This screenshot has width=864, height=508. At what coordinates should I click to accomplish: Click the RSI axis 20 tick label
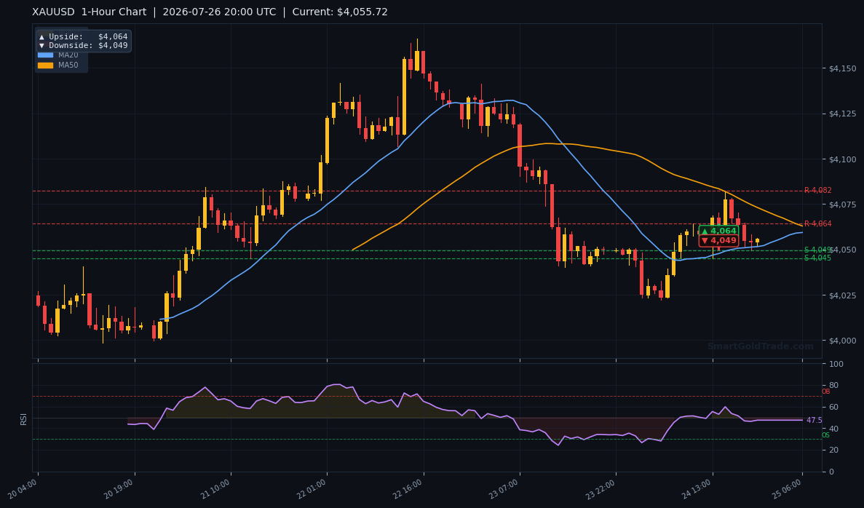pyautogui.click(x=833, y=451)
